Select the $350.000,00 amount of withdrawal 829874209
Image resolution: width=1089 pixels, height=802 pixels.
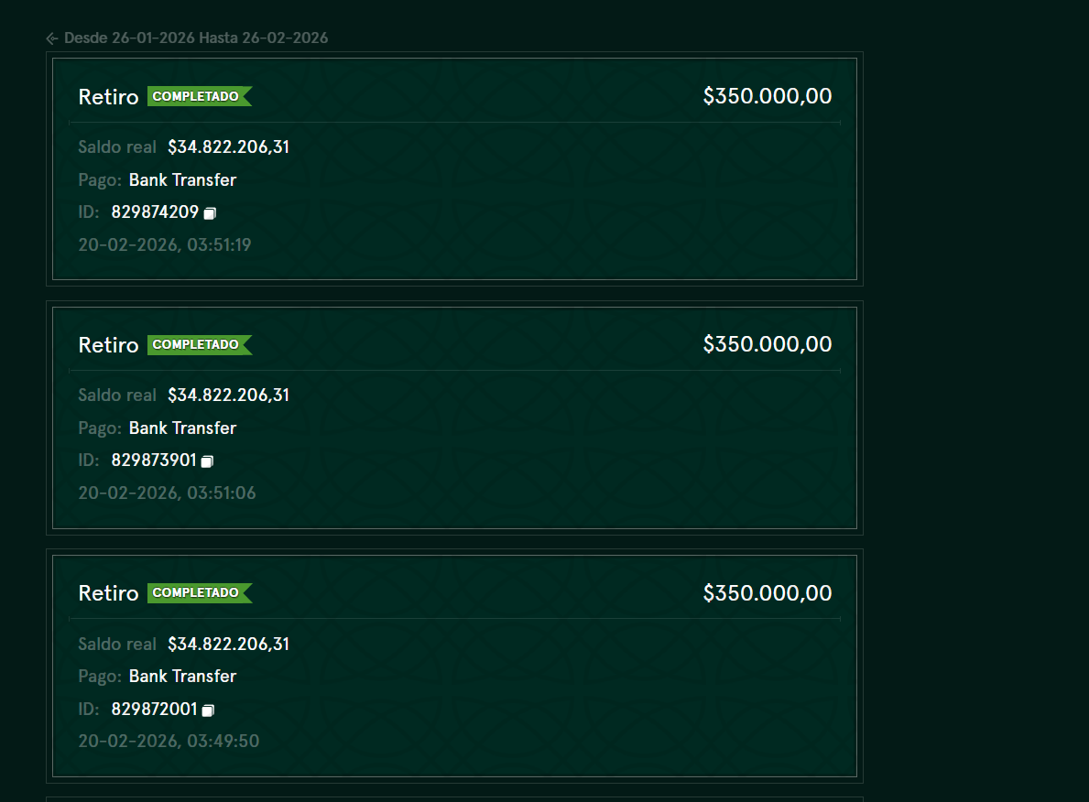coord(768,96)
